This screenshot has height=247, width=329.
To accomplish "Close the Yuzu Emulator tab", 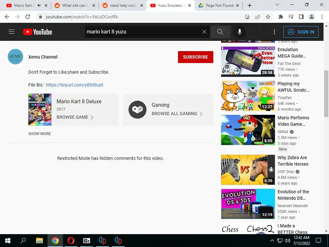I will tap(190, 5).
